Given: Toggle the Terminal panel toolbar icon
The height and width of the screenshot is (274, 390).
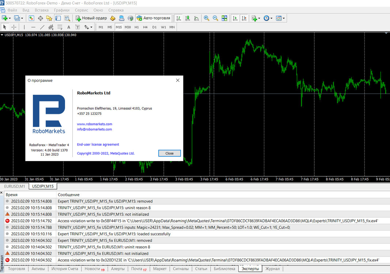Looking at the screenshot, I should tap(58, 18).
